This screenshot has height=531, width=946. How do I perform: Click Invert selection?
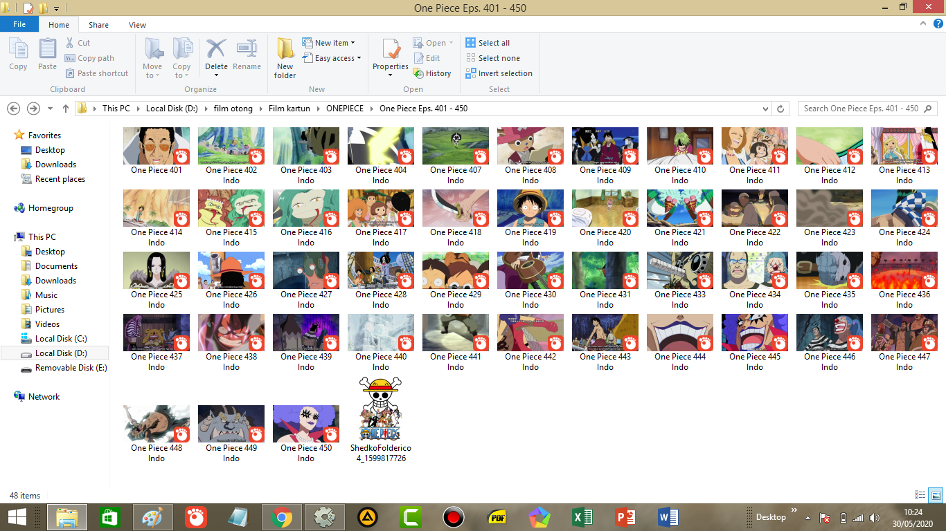point(499,73)
